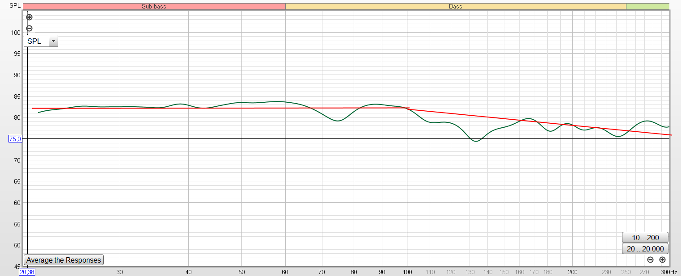This screenshot has height=276, width=681.
Task: Click the green trace dip near 133 Hz
Action: pyautogui.click(x=476, y=141)
